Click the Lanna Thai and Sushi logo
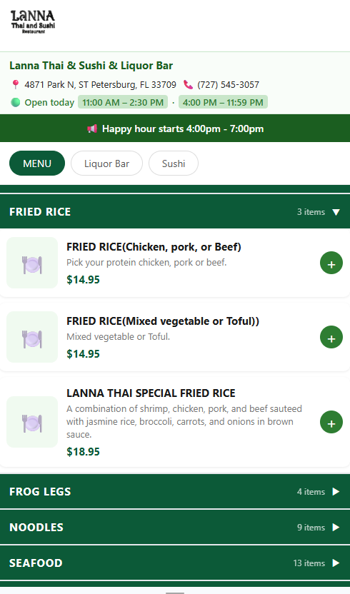The height and width of the screenshot is (594, 350). [x=33, y=22]
